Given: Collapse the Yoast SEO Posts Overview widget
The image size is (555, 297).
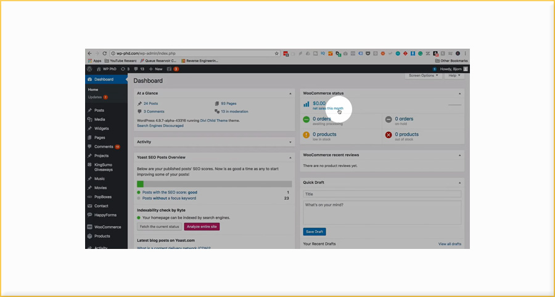Looking at the screenshot, I should tap(290, 158).
